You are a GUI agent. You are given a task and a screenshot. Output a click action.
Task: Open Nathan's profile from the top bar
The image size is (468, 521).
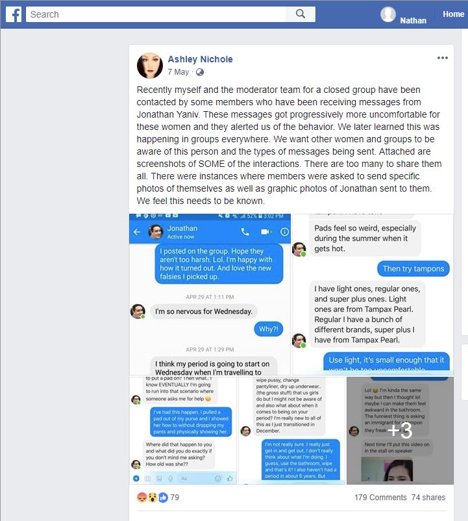(x=413, y=21)
